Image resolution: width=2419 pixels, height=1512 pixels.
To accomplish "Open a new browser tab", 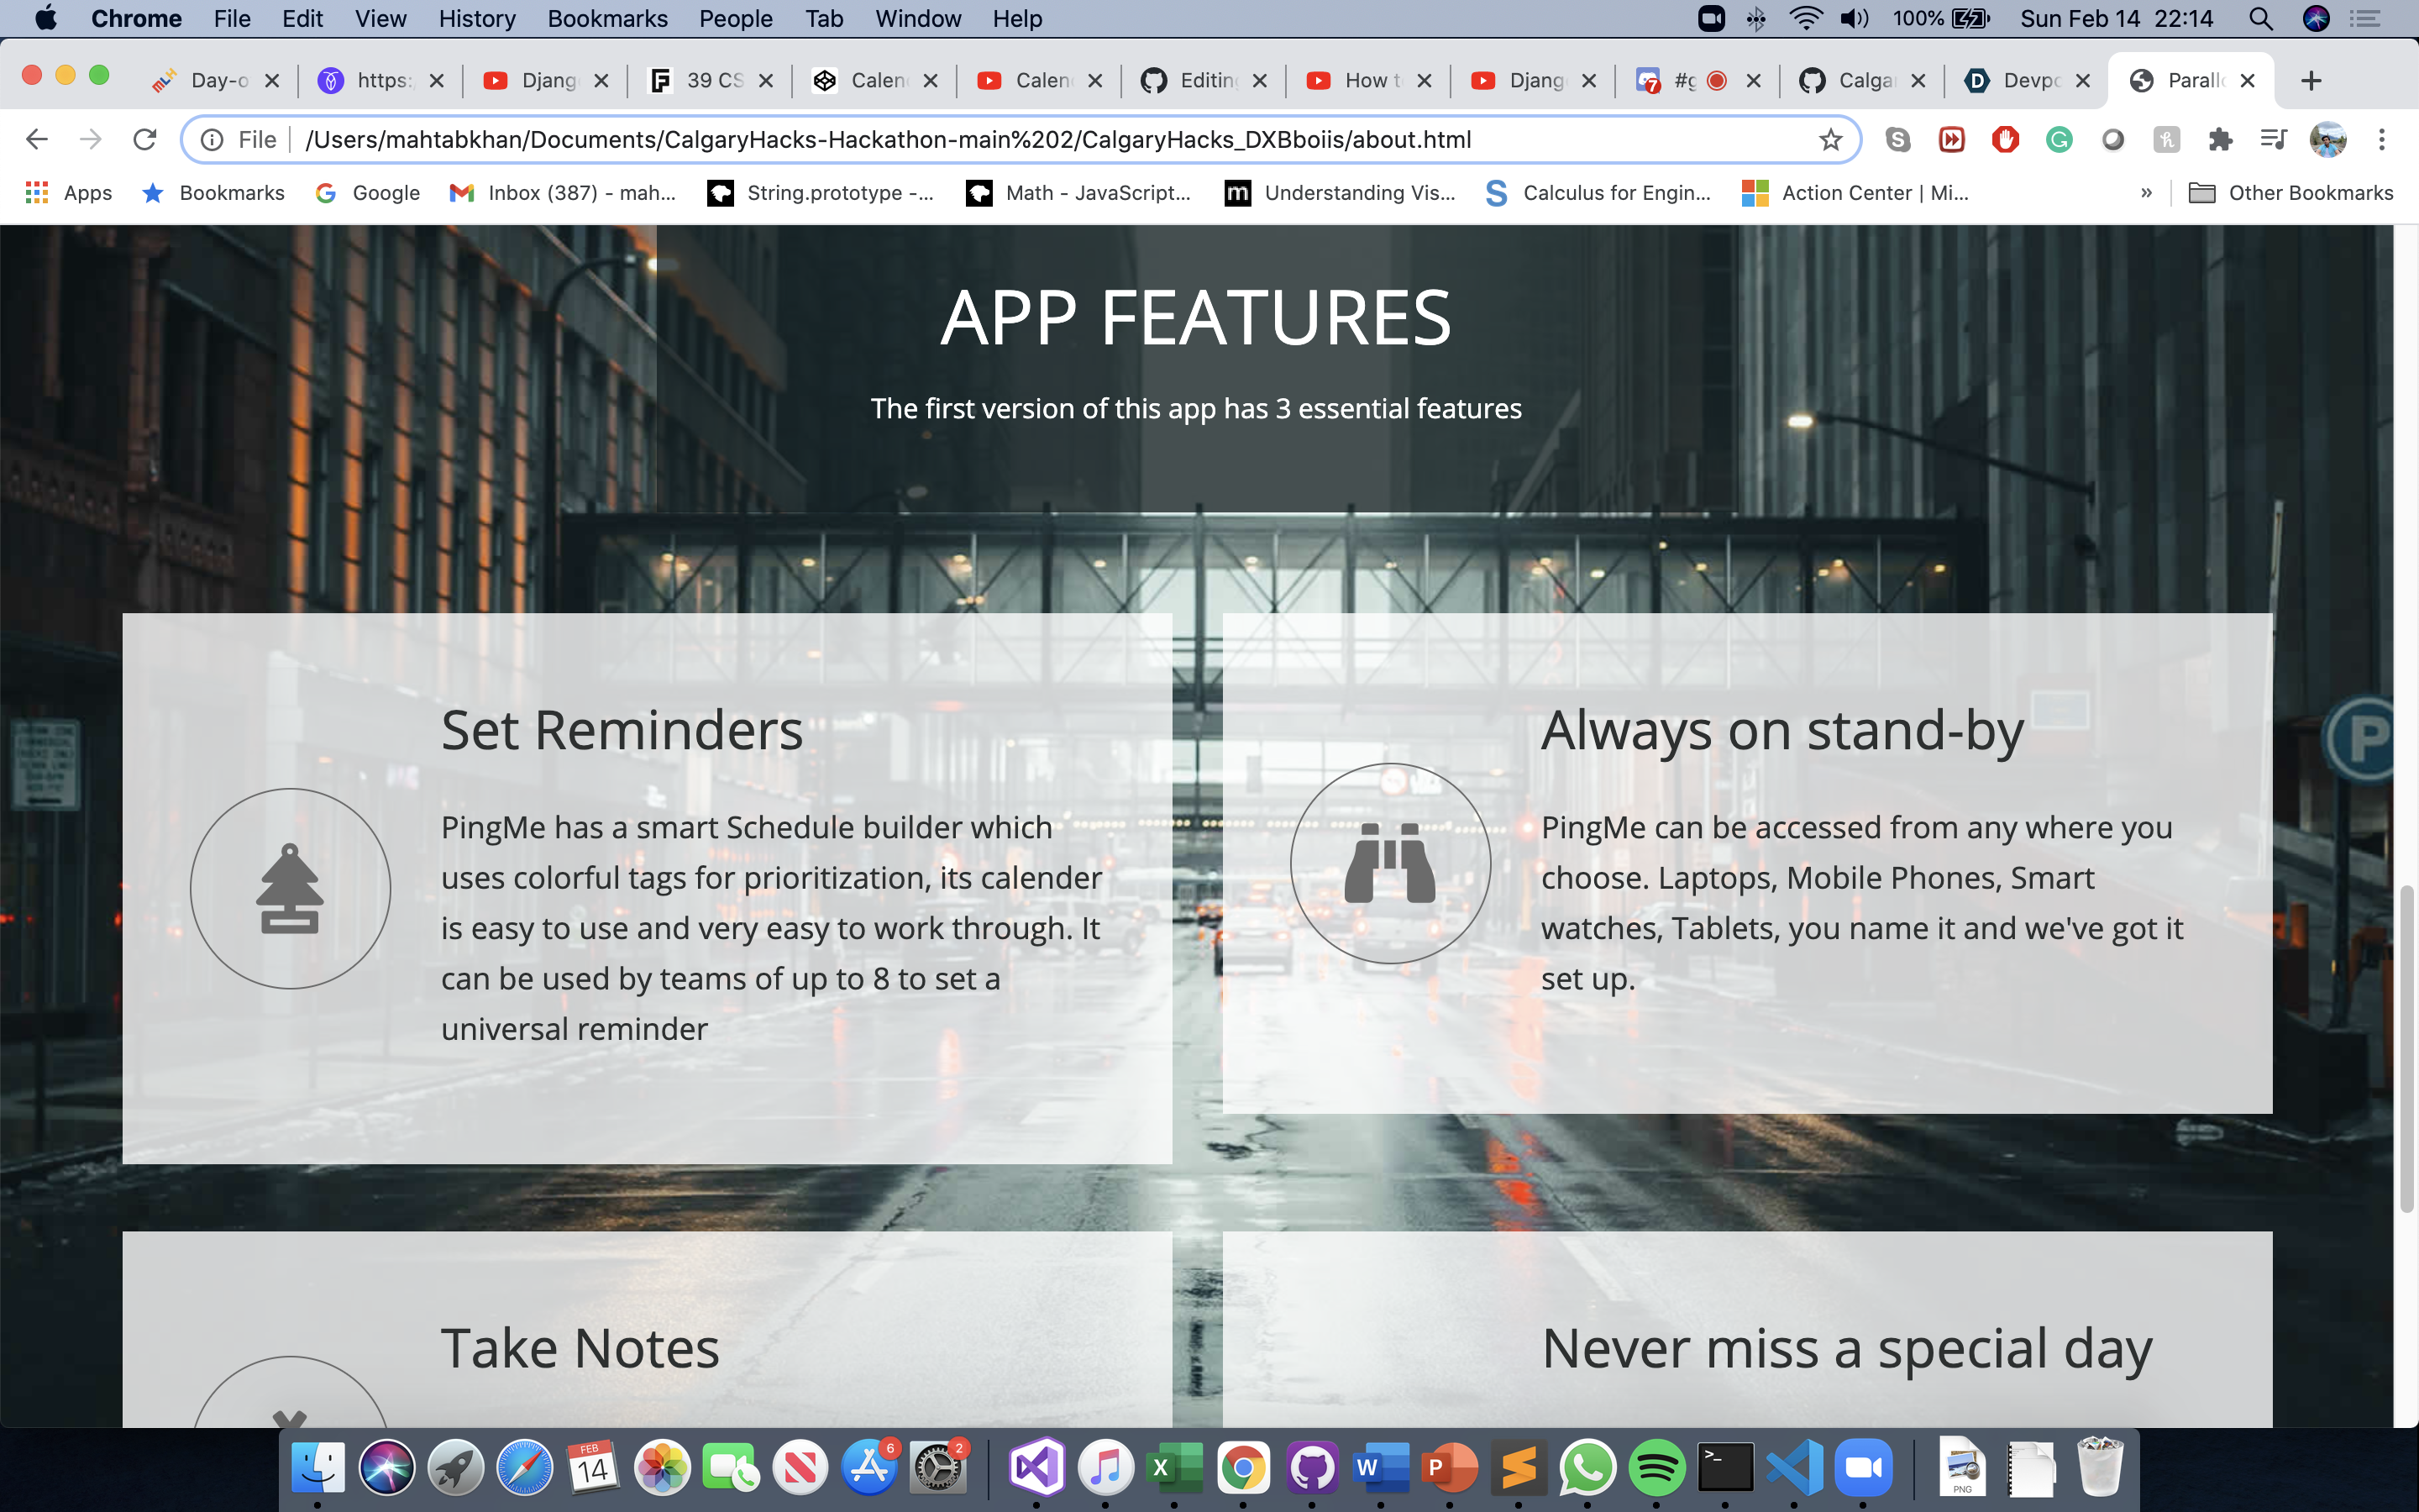I will point(2310,80).
